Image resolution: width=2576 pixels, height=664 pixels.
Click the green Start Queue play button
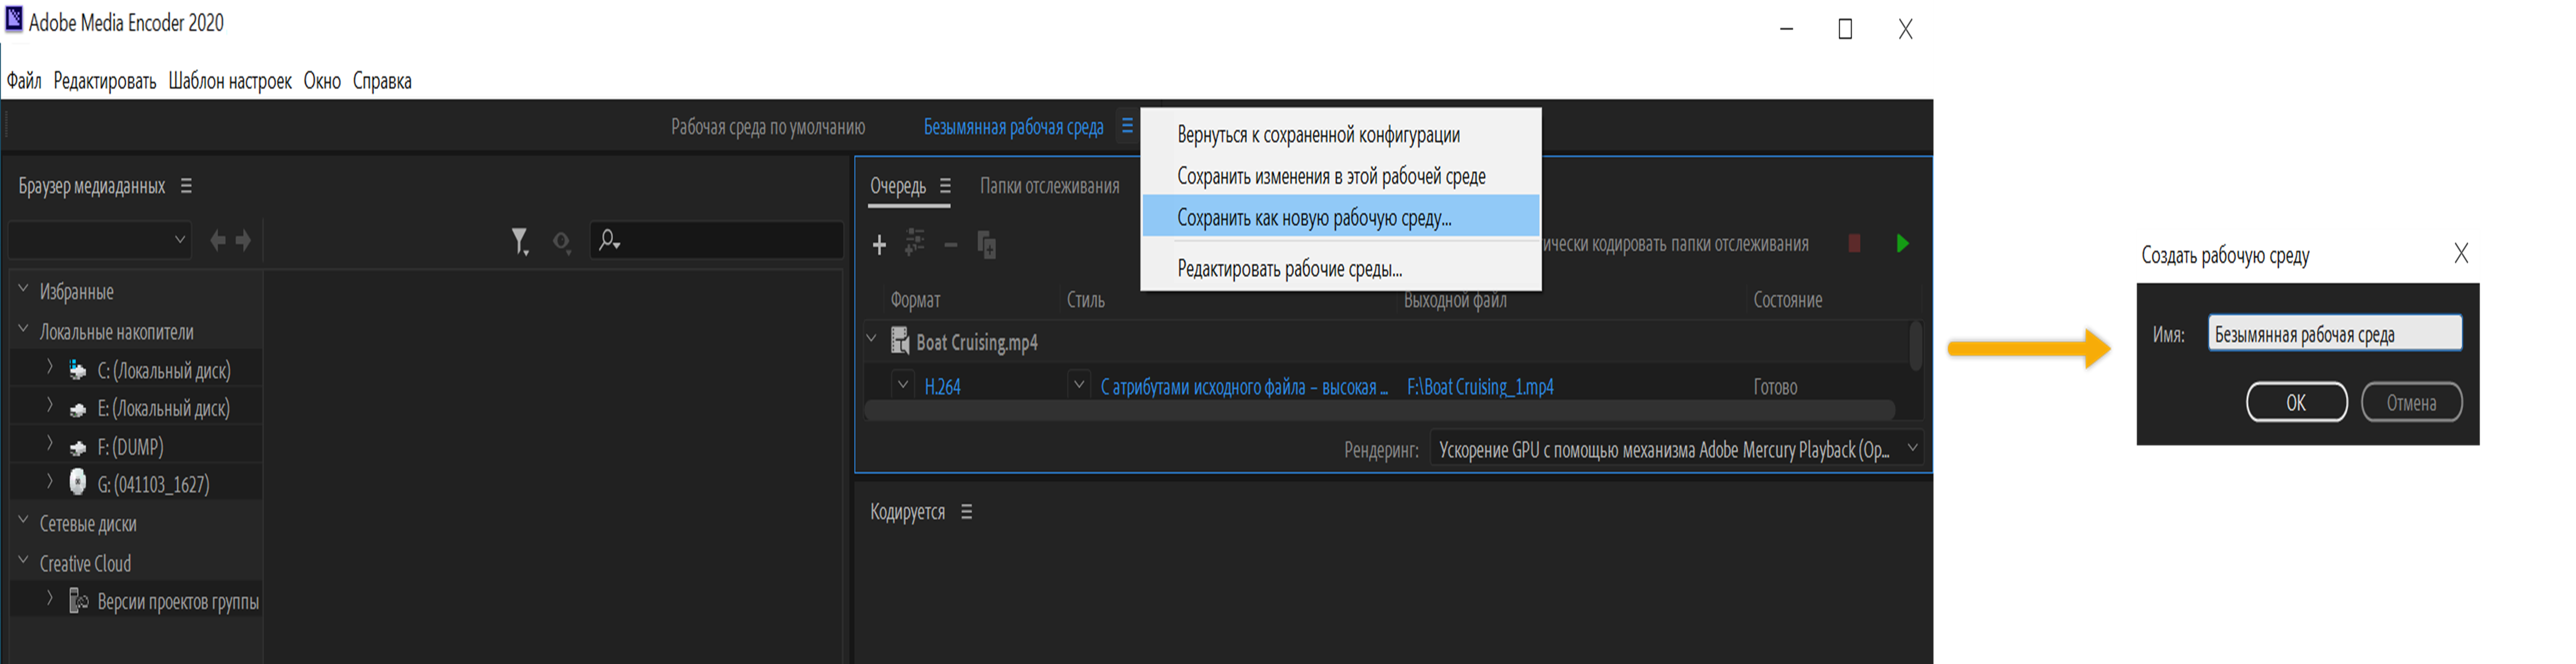pyautogui.click(x=1902, y=243)
